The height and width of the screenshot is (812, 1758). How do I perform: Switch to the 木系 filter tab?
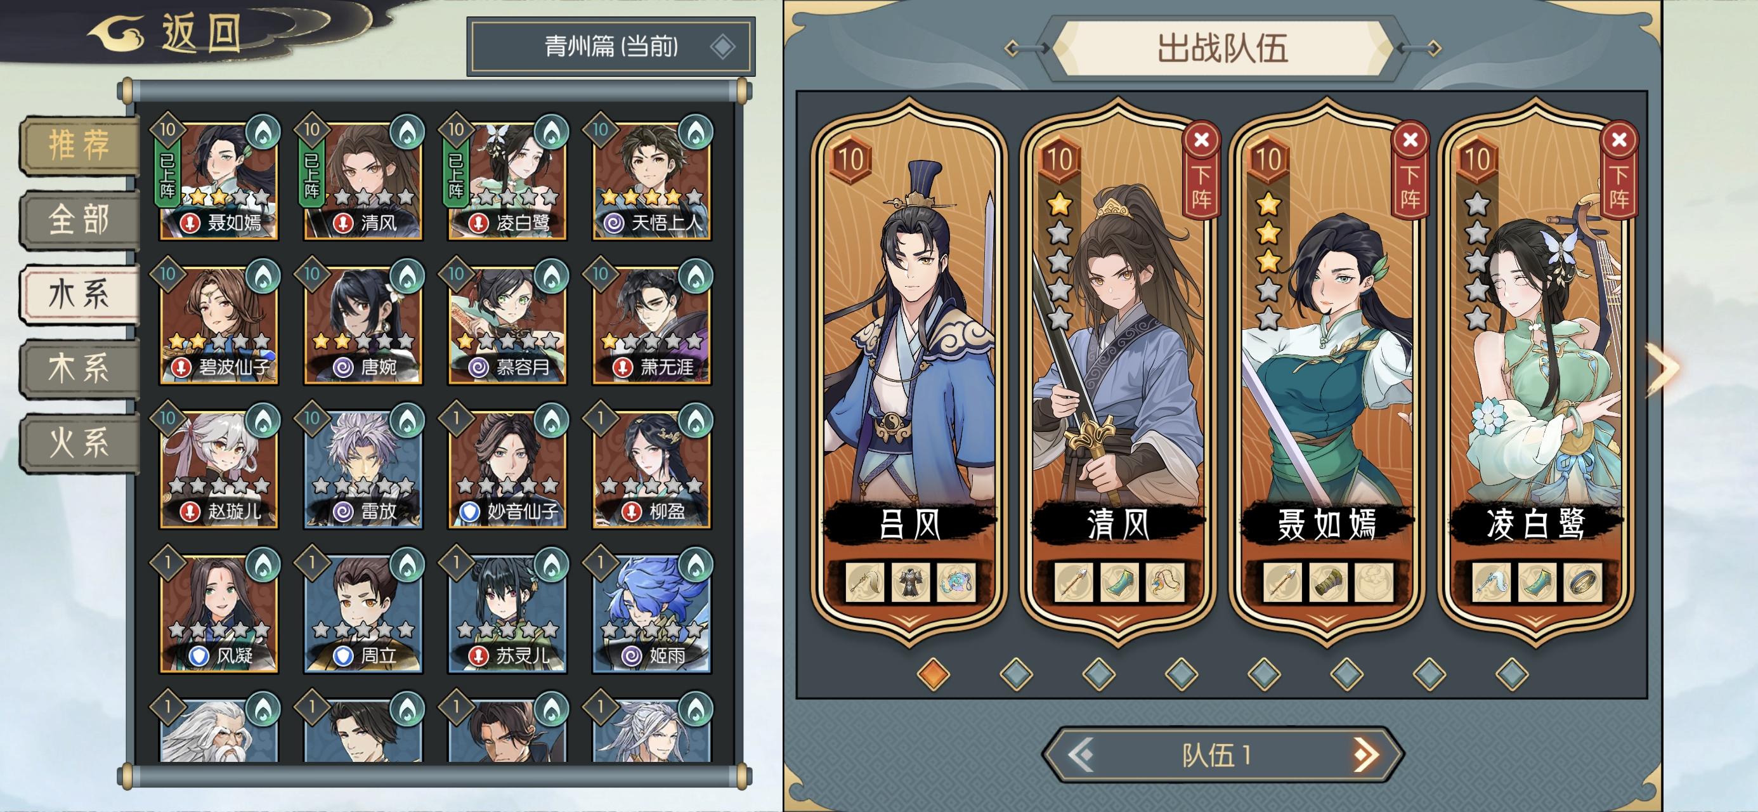pyautogui.click(x=80, y=369)
